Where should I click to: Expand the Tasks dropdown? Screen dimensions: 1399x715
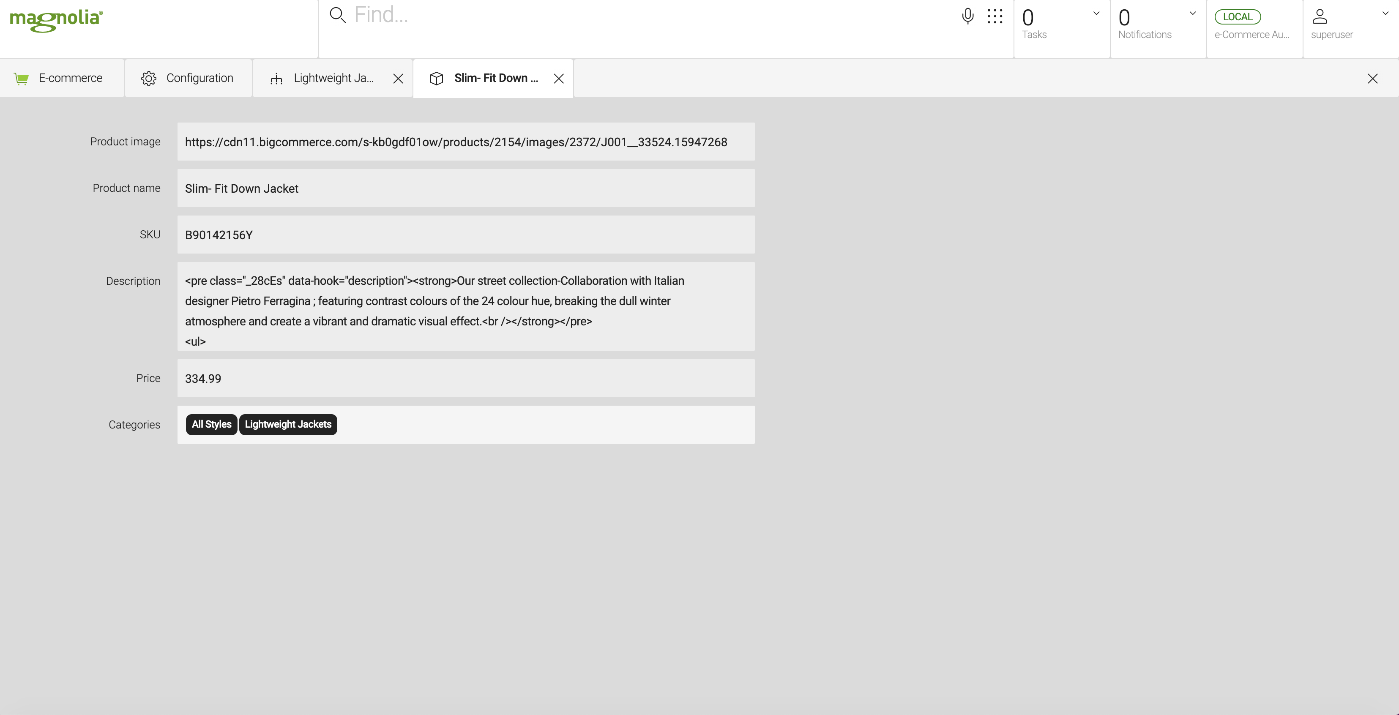tap(1096, 13)
